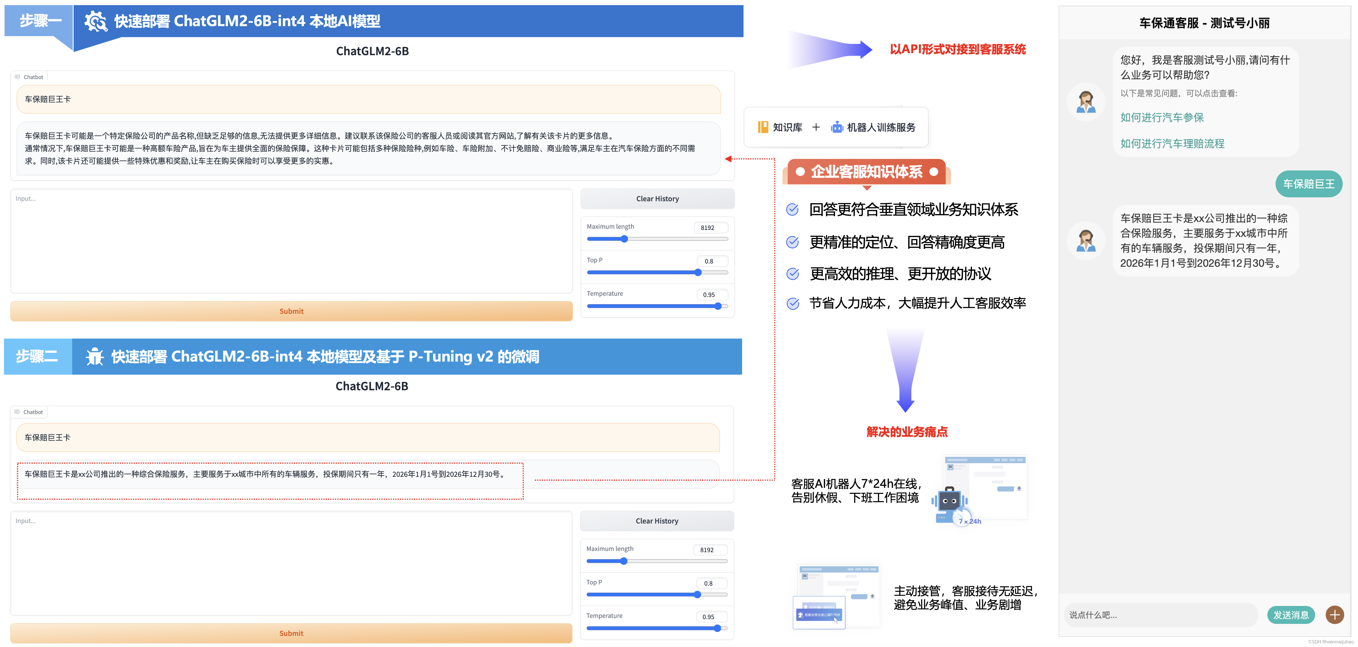Viewport: 1358px width, 647px height.
Task: Click the green 车保赔巨王 user chat bubble
Action: (1309, 184)
